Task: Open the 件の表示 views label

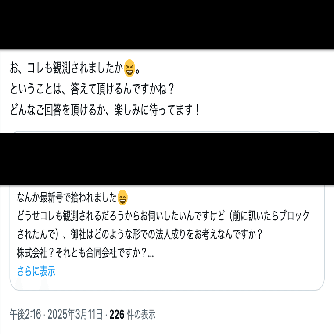Action: click(x=141, y=314)
